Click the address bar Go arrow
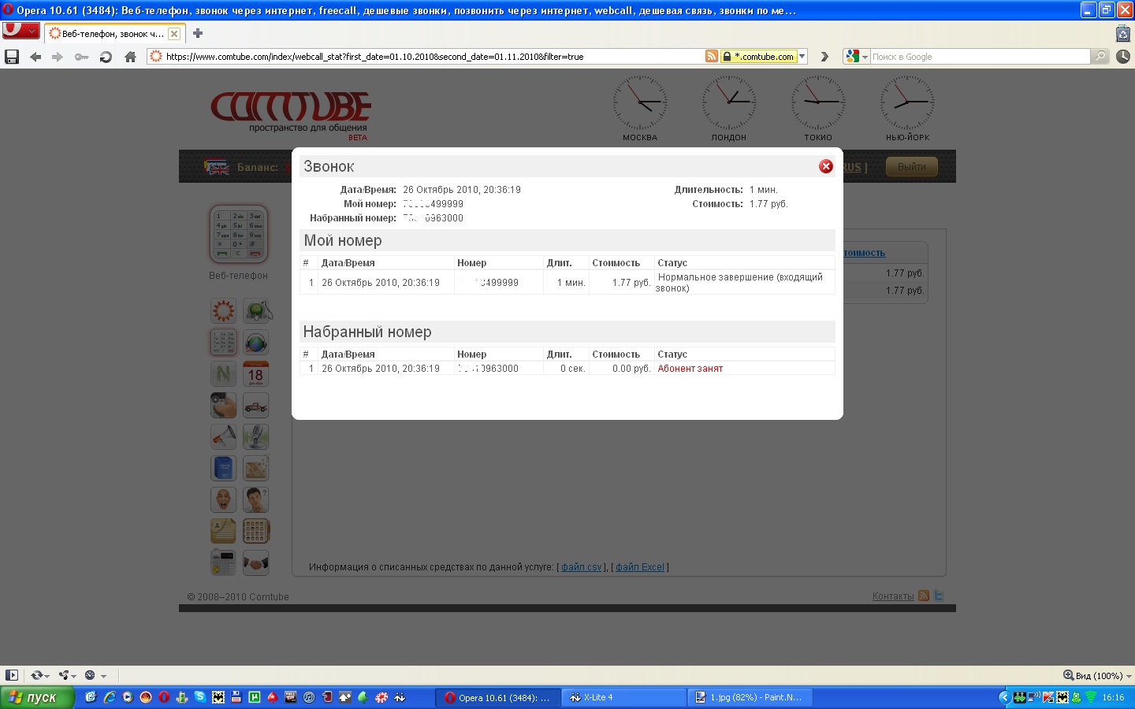The height and width of the screenshot is (709, 1135). click(x=824, y=57)
